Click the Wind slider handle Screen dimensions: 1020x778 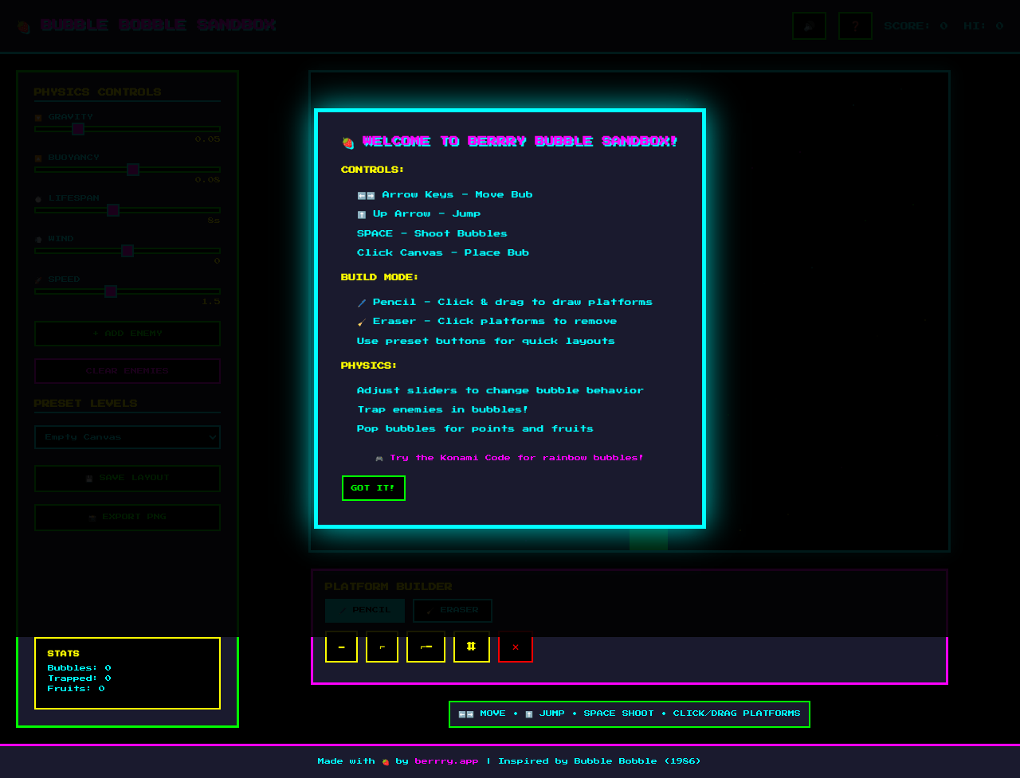click(127, 251)
